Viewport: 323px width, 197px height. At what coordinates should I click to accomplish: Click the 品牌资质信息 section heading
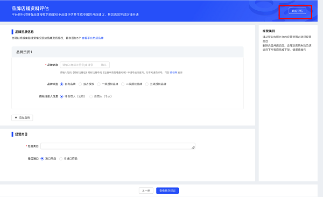coord(24,32)
